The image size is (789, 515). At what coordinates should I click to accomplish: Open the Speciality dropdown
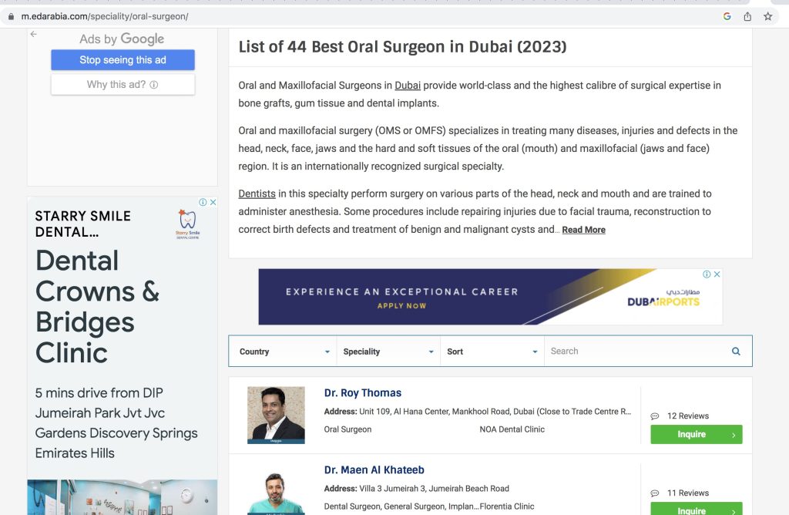[388, 352]
